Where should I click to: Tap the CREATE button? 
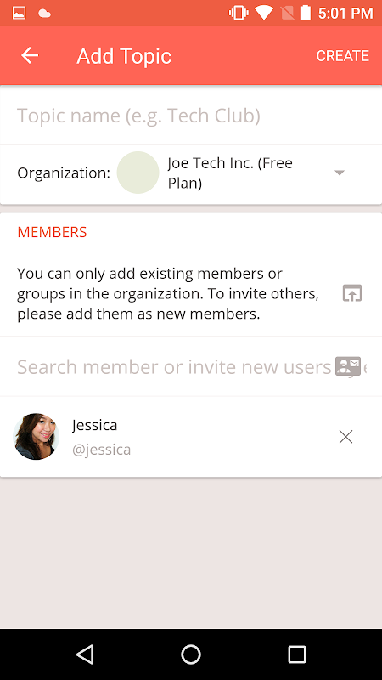(343, 56)
